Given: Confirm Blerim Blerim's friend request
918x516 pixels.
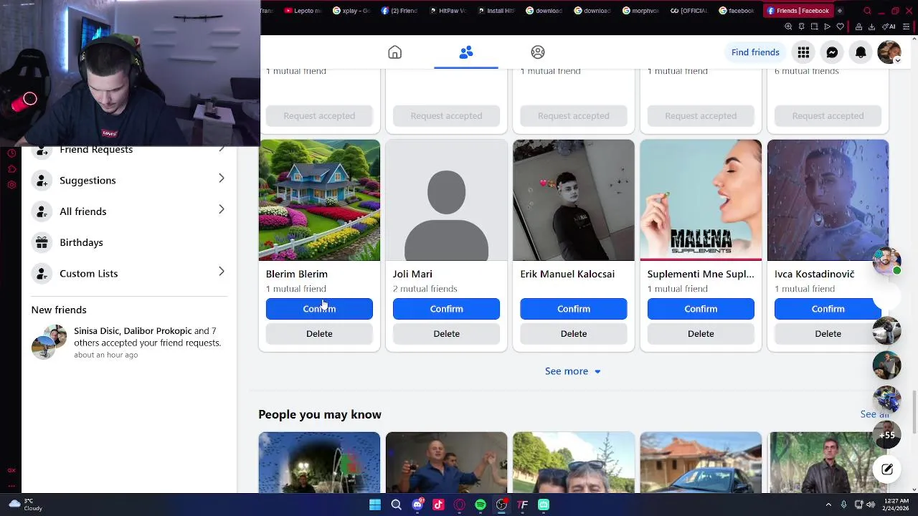Looking at the screenshot, I should (319, 309).
